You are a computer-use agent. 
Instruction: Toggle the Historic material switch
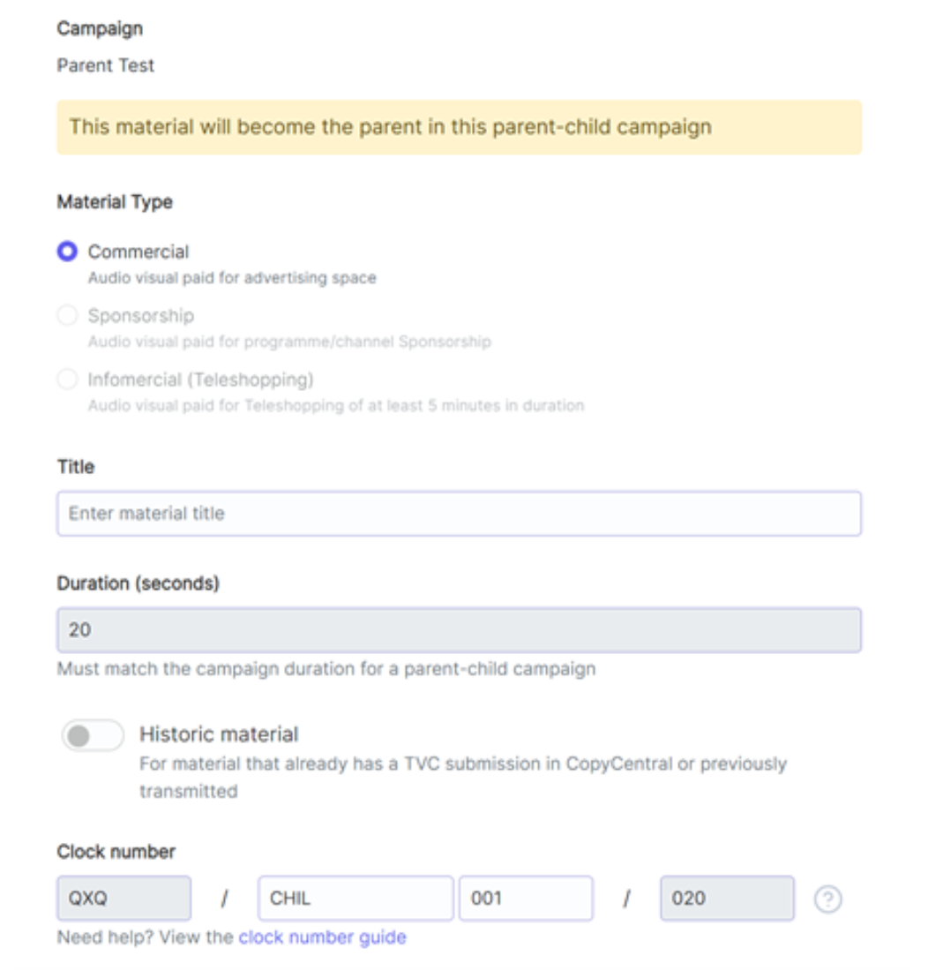tap(93, 736)
